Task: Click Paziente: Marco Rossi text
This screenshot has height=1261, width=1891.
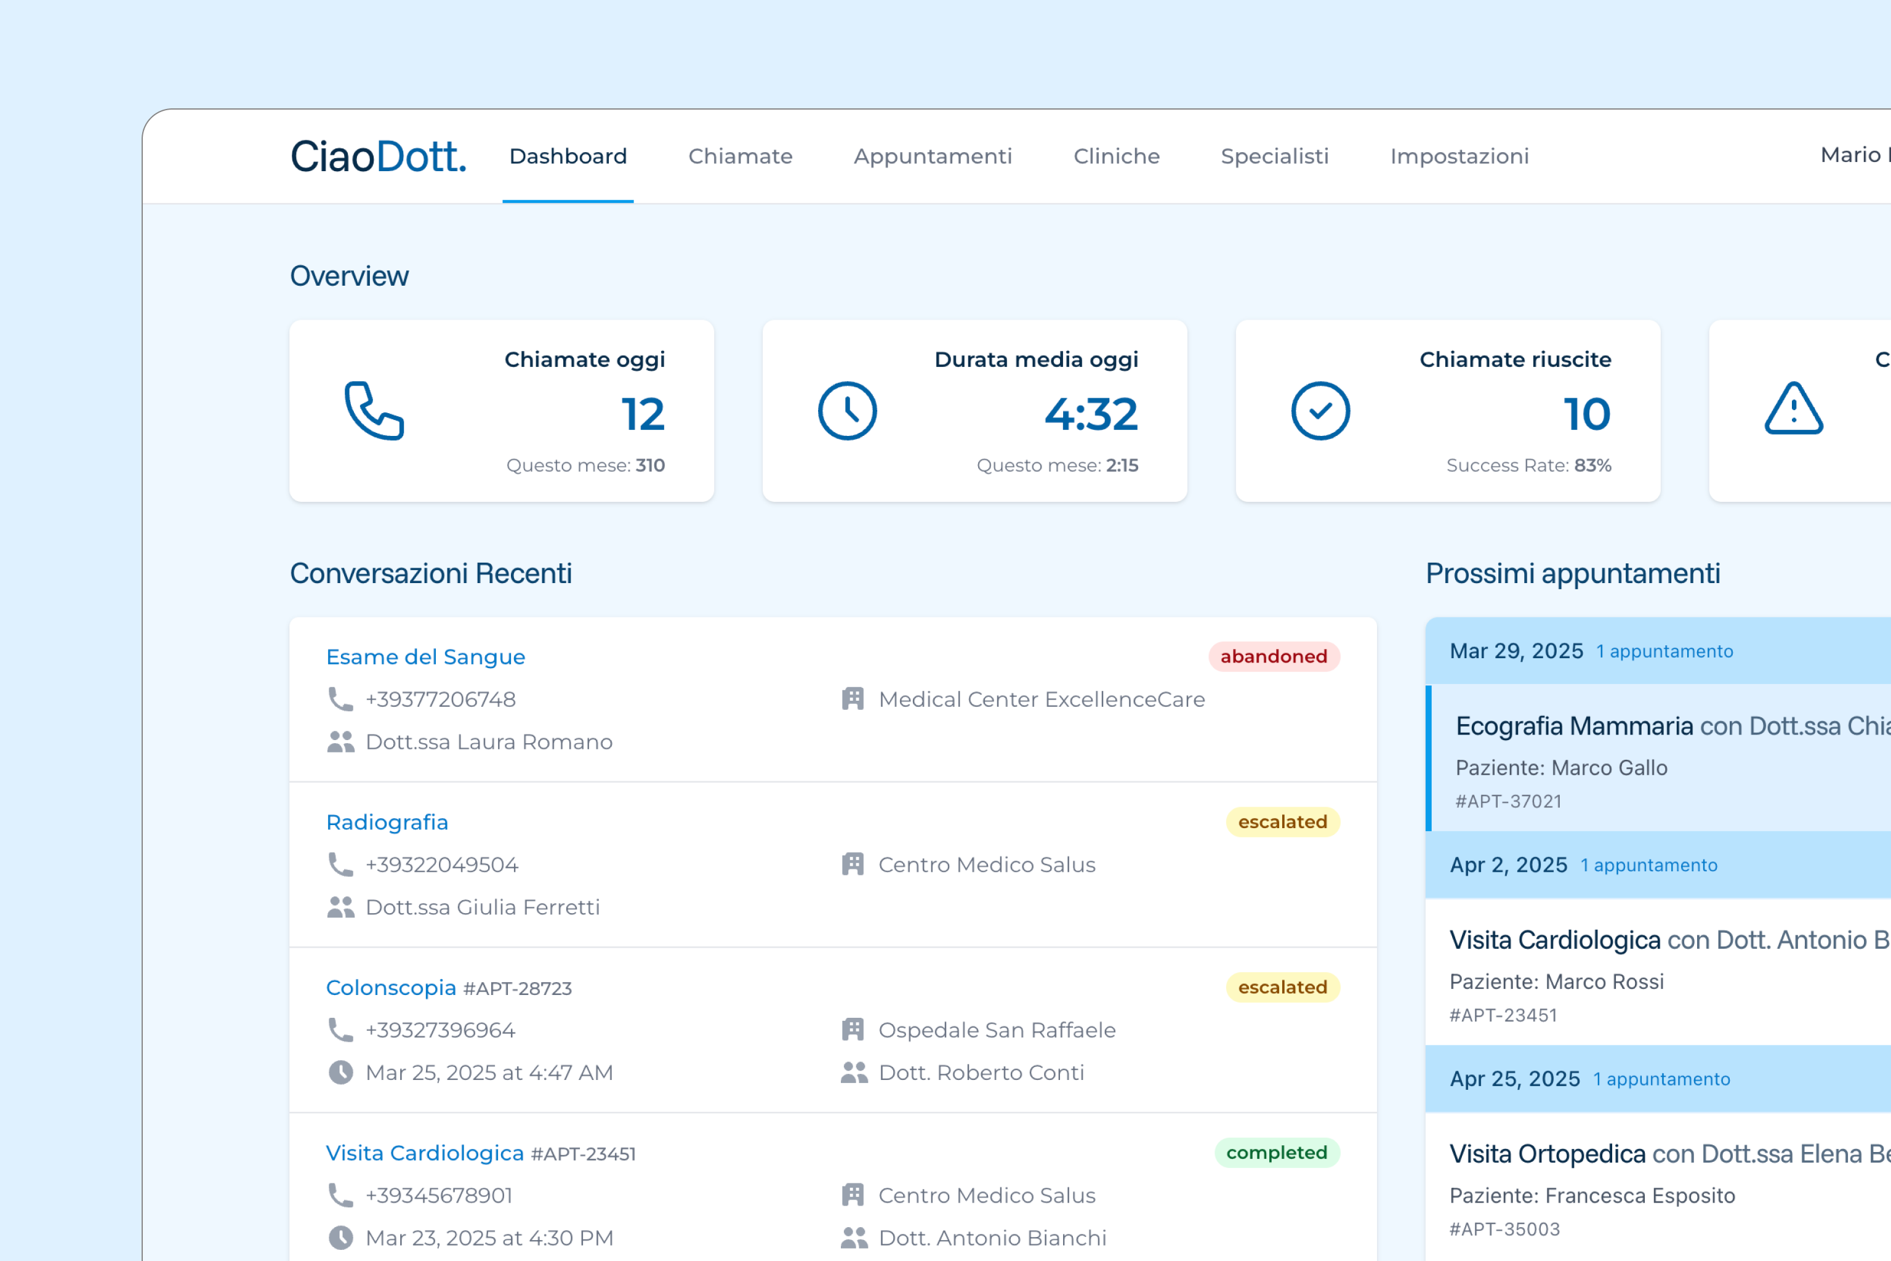Action: point(1557,981)
